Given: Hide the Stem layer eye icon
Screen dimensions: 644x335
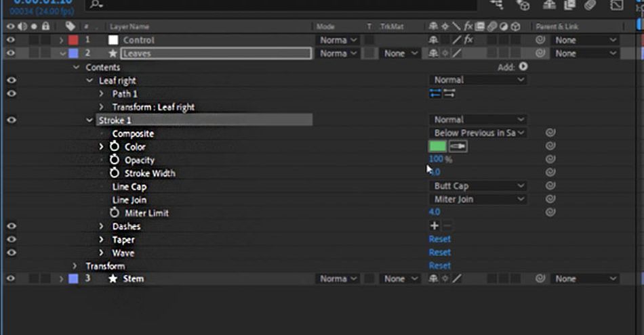Looking at the screenshot, I should 11,279.
